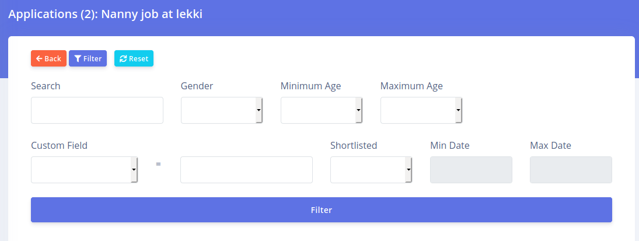Click the Reset refresh button
This screenshot has width=639, height=241.
134,58
